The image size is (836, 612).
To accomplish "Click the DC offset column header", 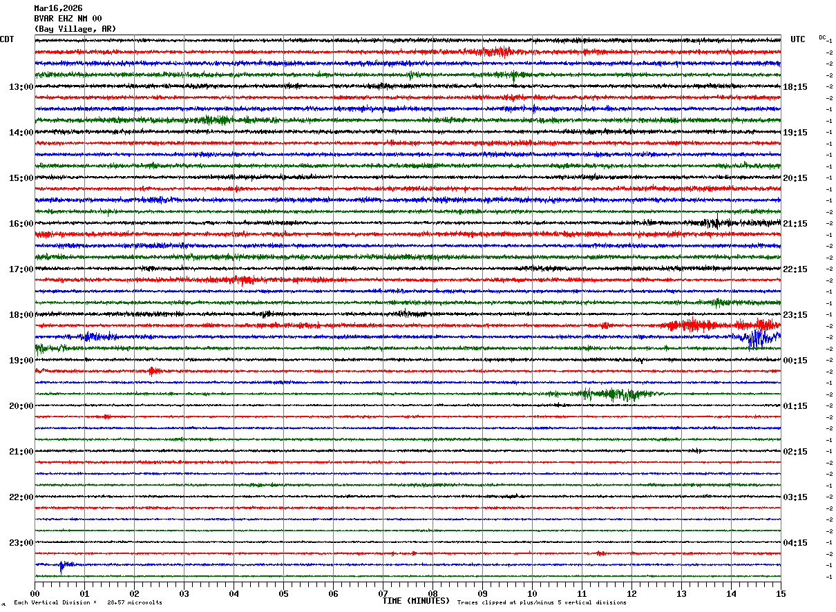I will point(822,37).
